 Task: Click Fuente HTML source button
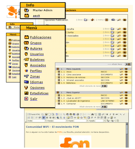point(34,114)
